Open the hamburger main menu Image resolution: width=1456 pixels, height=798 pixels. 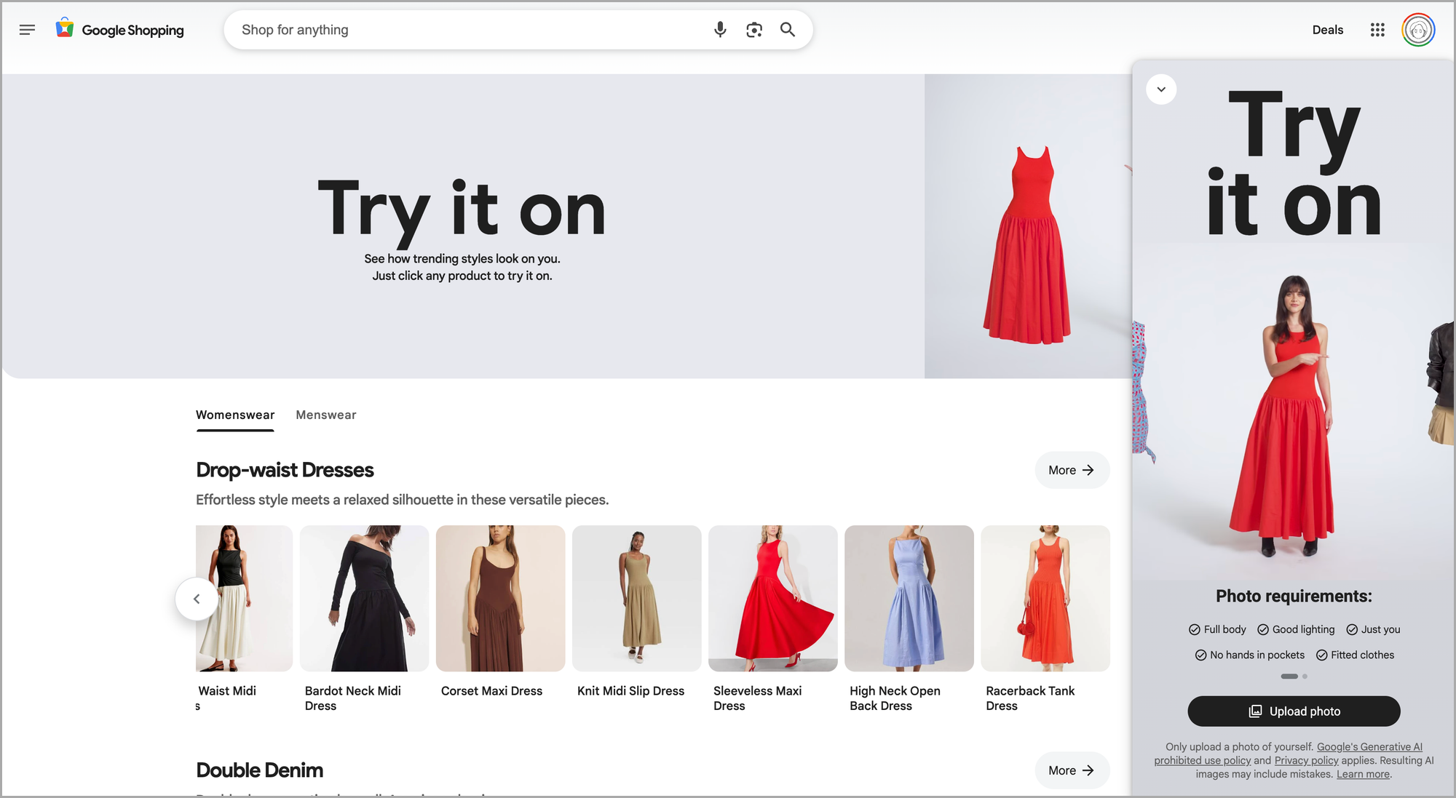tap(27, 30)
